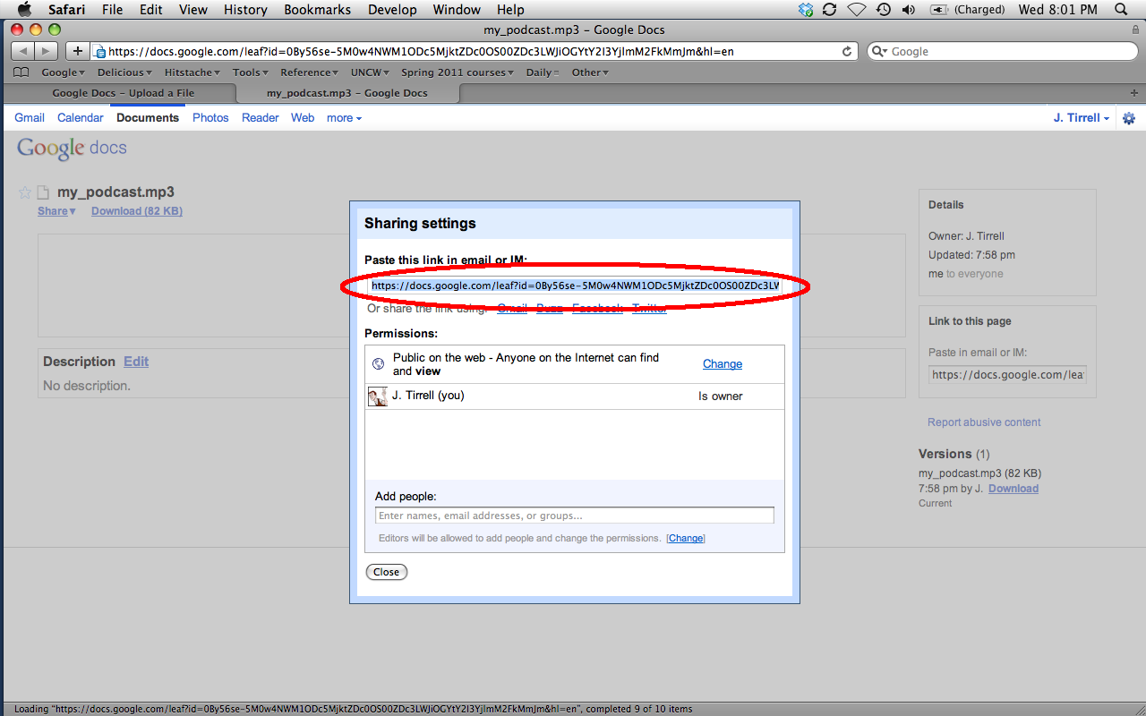Click the Add people input field
The image size is (1146, 716).
[575, 516]
